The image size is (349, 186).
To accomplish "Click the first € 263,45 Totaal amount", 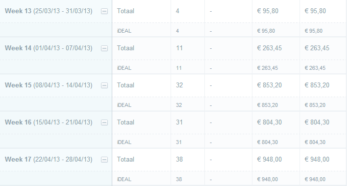I will click(x=269, y=48).
